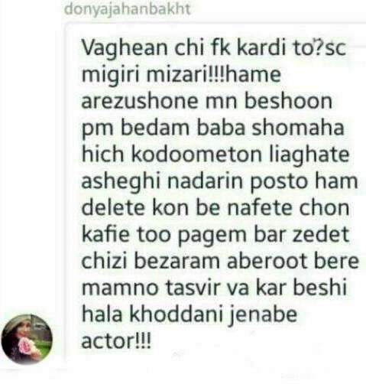Open the sender's round profile picture
This screenshot has width=366, height=384.
point(27,339)
